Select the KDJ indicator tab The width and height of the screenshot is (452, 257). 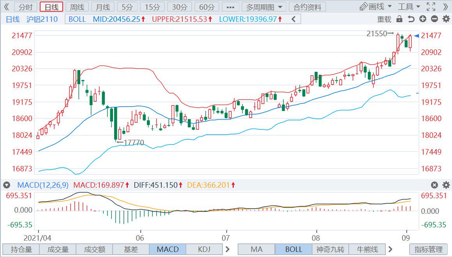tap(204, 249)
